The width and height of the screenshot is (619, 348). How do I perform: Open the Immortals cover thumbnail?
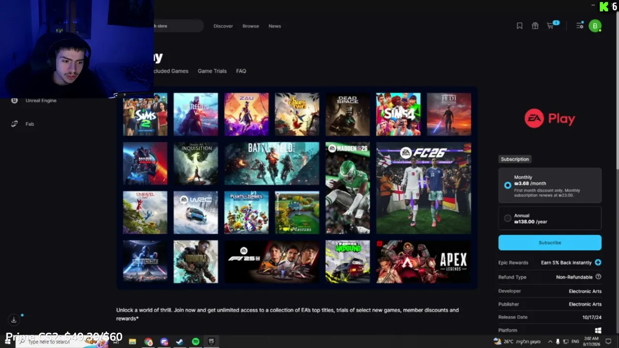tap(196, 261)
